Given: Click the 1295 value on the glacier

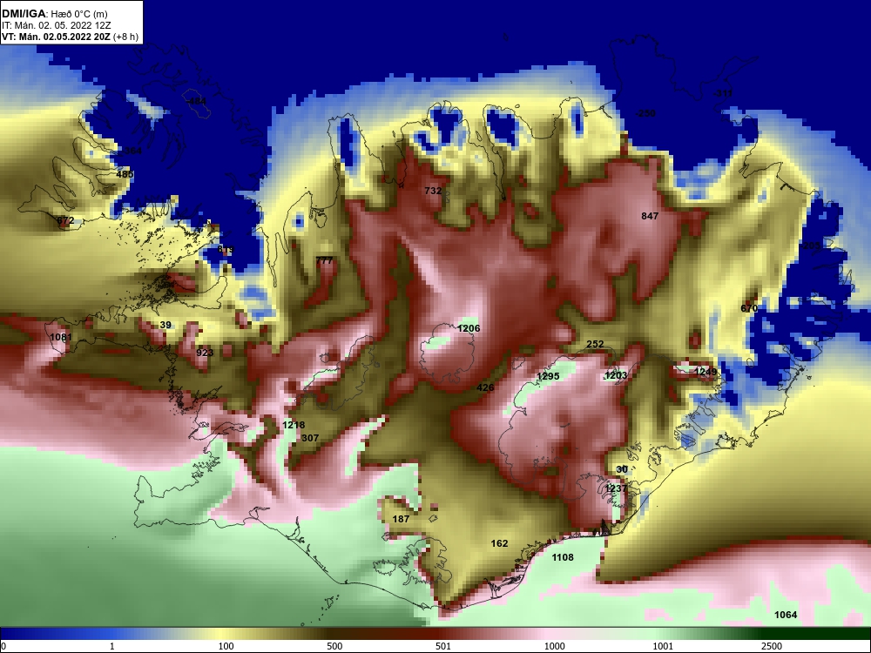Looking at the screenshot, I should tap(548, 376).
